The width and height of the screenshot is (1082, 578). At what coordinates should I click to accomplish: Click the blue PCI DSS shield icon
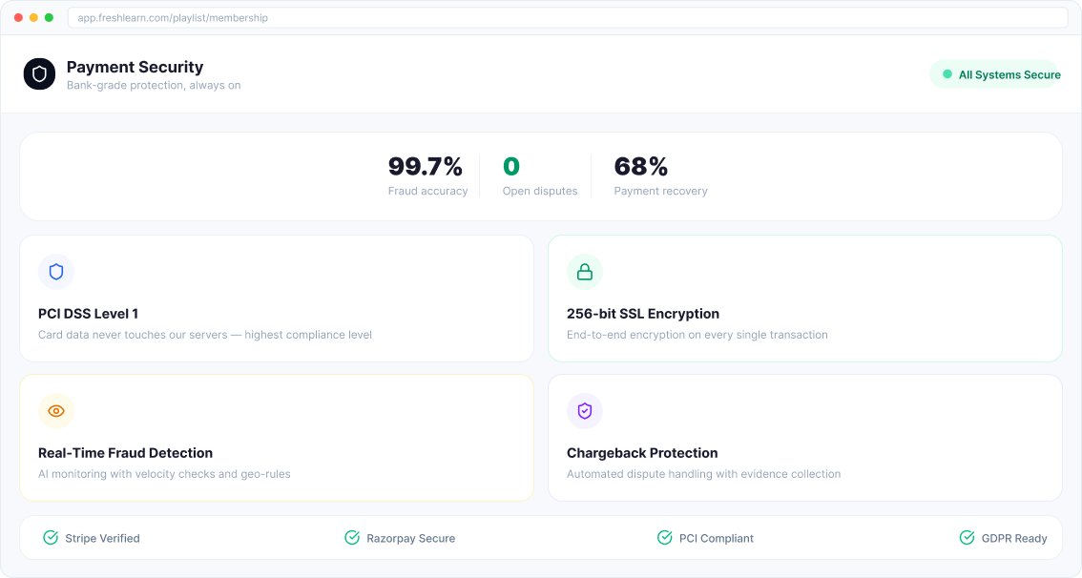56,272
